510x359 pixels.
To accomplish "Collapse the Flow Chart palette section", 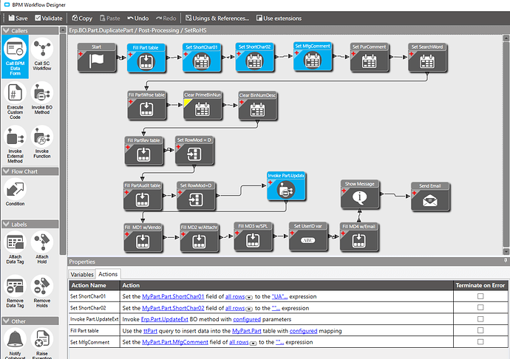I will [6, 171].
